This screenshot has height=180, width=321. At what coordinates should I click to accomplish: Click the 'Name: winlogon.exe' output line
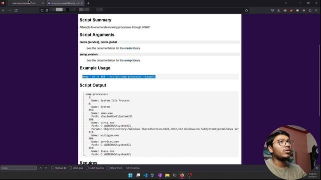point(105,135)
